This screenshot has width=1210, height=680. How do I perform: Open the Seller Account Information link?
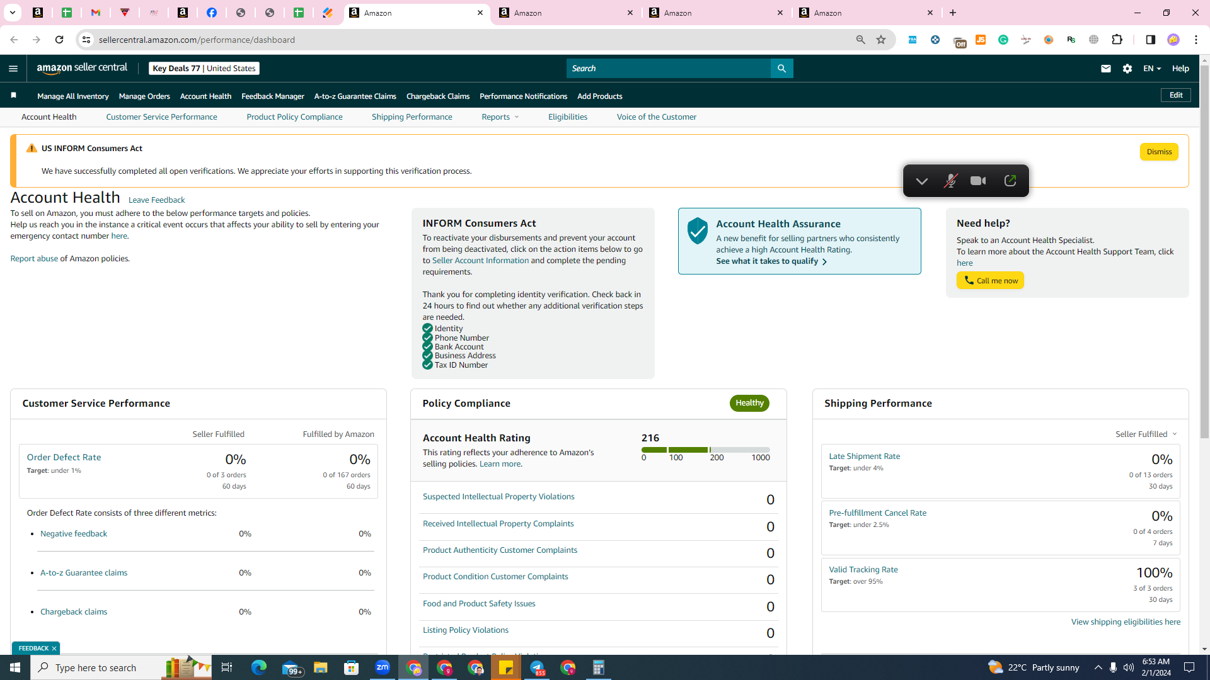coord(480,261)
